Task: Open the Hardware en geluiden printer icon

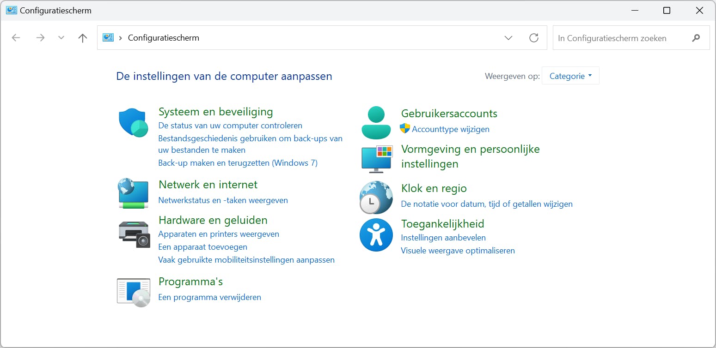Action: pyautogui.click(x=134, y=234)
